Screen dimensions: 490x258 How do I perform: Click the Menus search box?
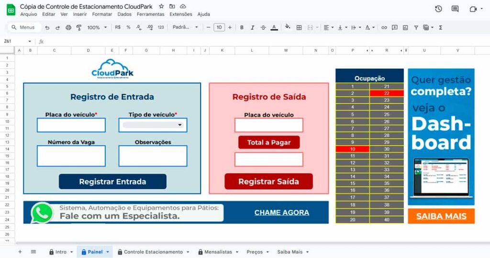click(x=24, y=27)
